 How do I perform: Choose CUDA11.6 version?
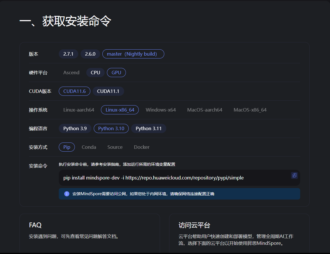click(75, 91)
